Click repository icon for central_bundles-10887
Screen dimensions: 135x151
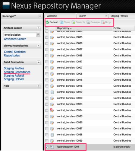52,50
